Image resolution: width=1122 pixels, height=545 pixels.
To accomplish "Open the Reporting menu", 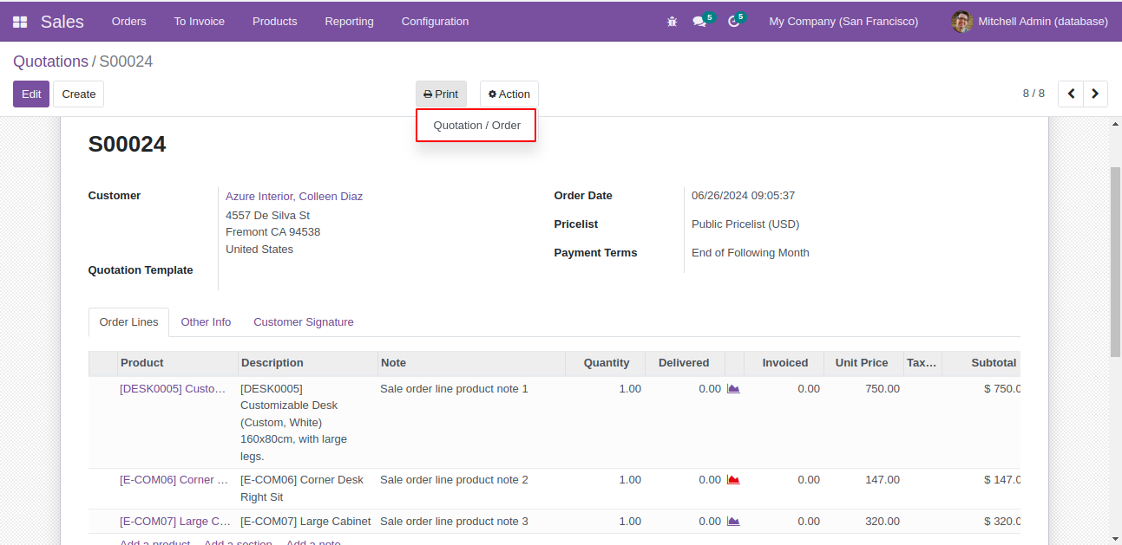I will point(349,22).
